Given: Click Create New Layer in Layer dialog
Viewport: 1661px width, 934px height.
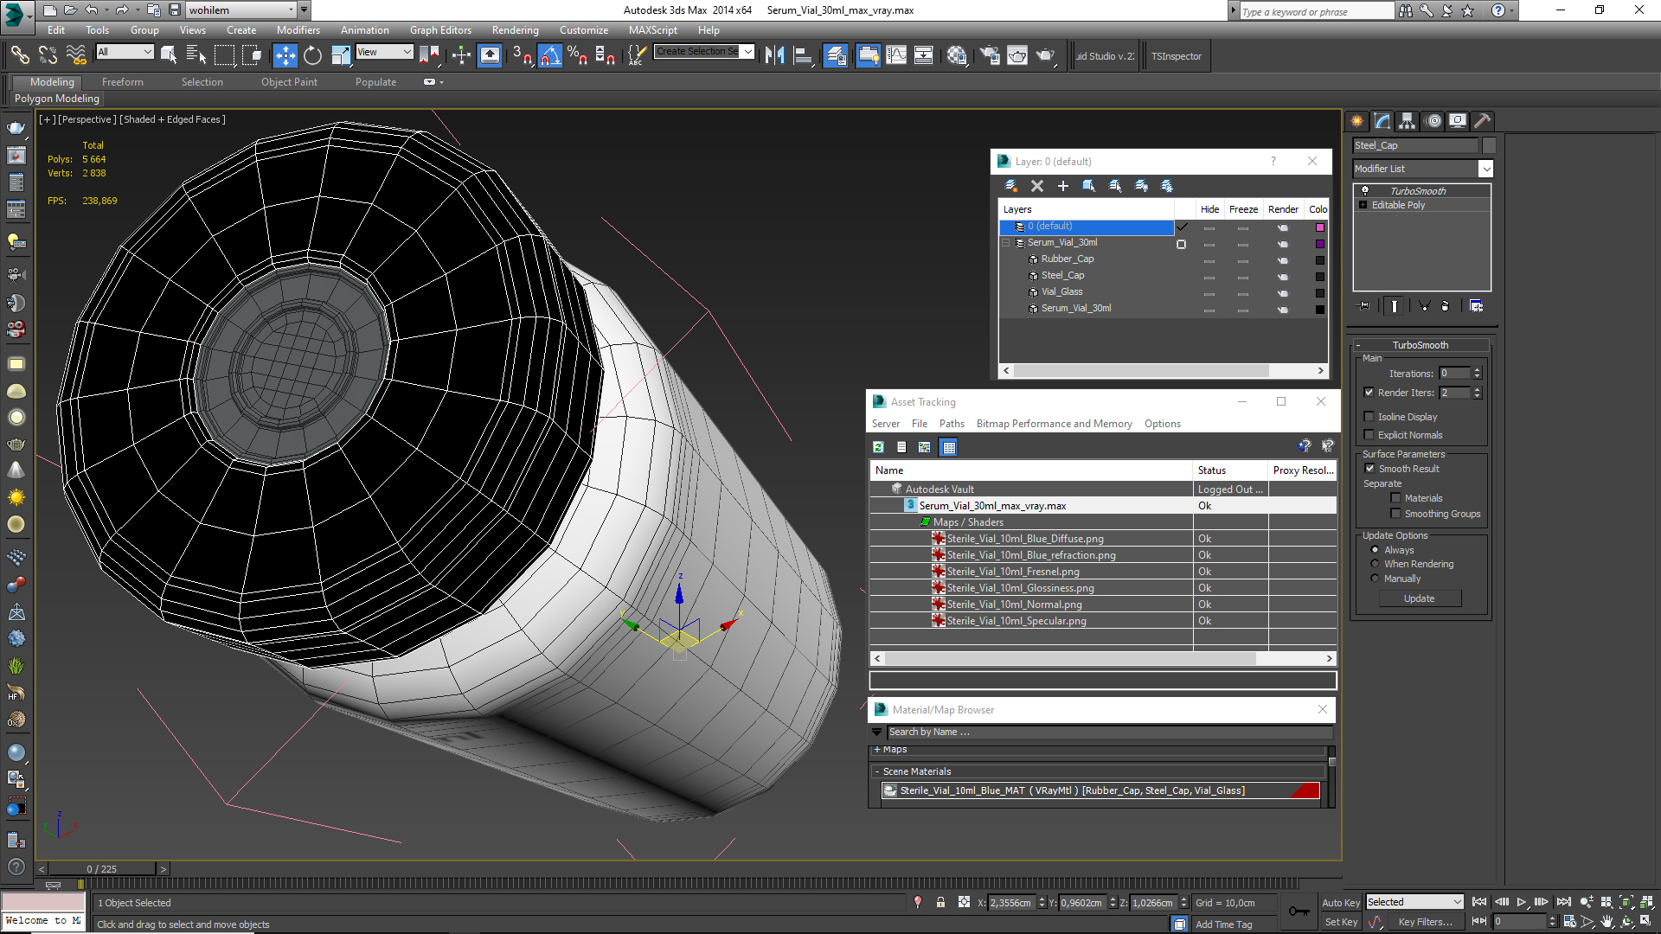Looking at the screenshot, I should [x=1010, y=186].
